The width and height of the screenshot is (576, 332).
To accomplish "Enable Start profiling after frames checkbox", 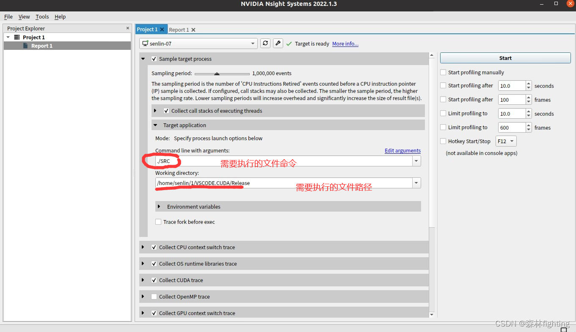I will point(443,99).
